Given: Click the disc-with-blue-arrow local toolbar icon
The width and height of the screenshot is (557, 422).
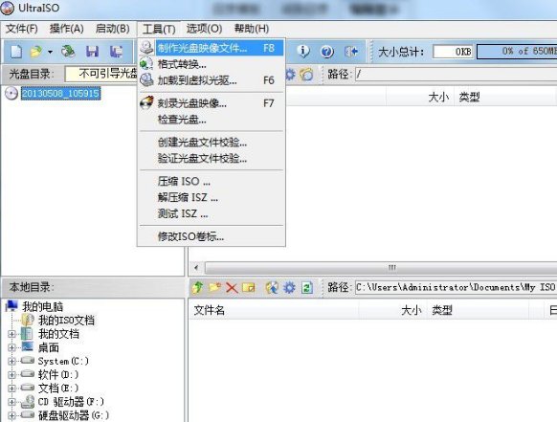Looking at the screenshot, I should pyautogui.click(x=272, y=287).
